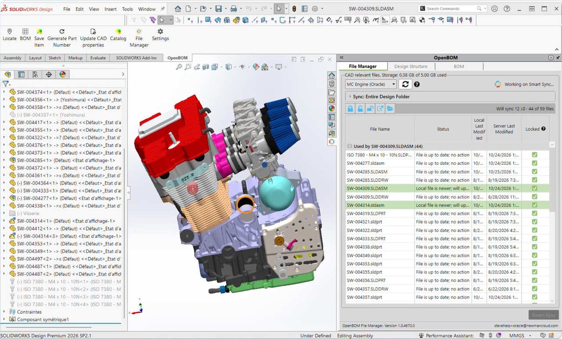Open the MC Engine (Oracle) dropdown

point(371,84)
